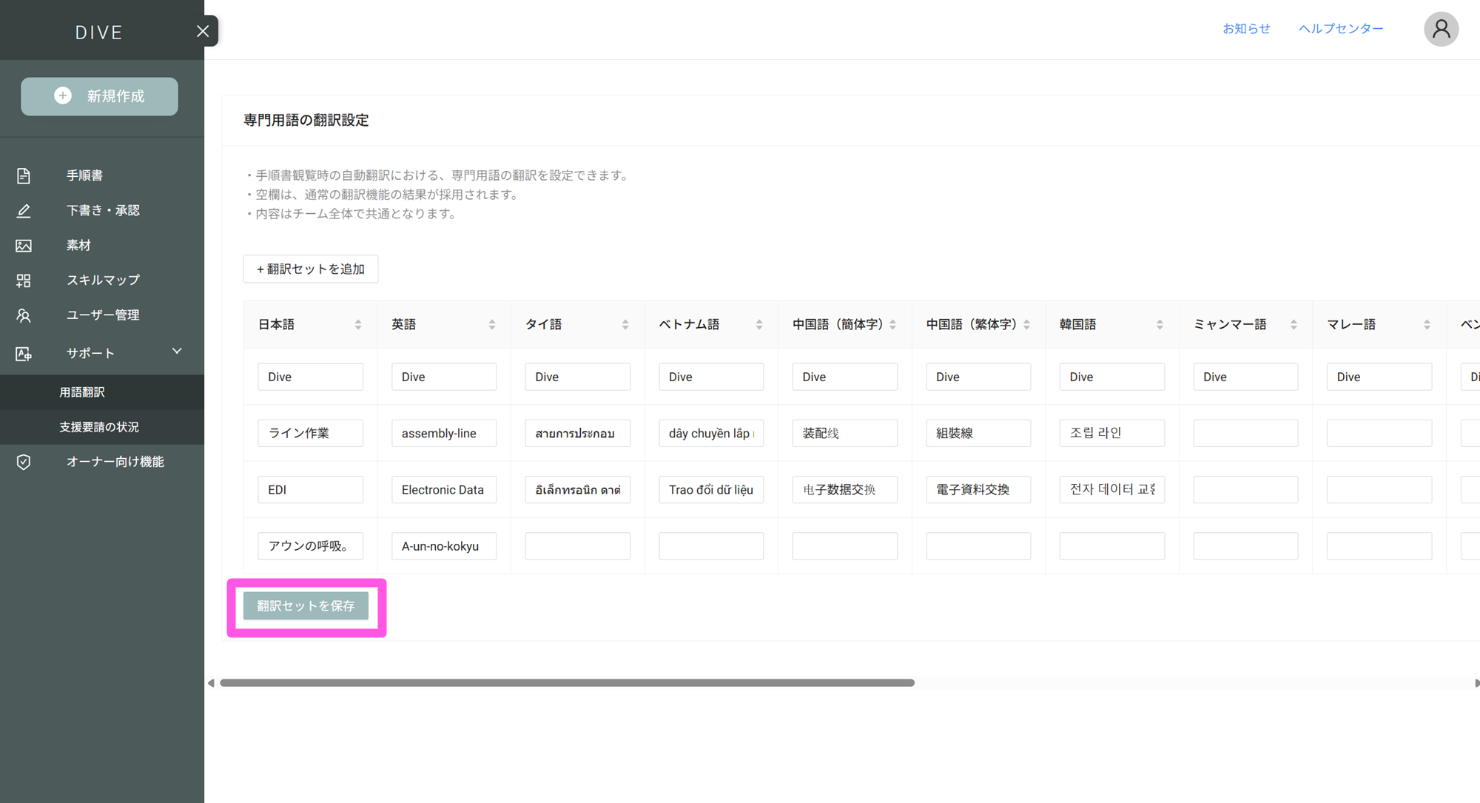Sort the 韓国語 column
The width and height of the screenshot is (1480, 803).
[x=1160, y=325]
